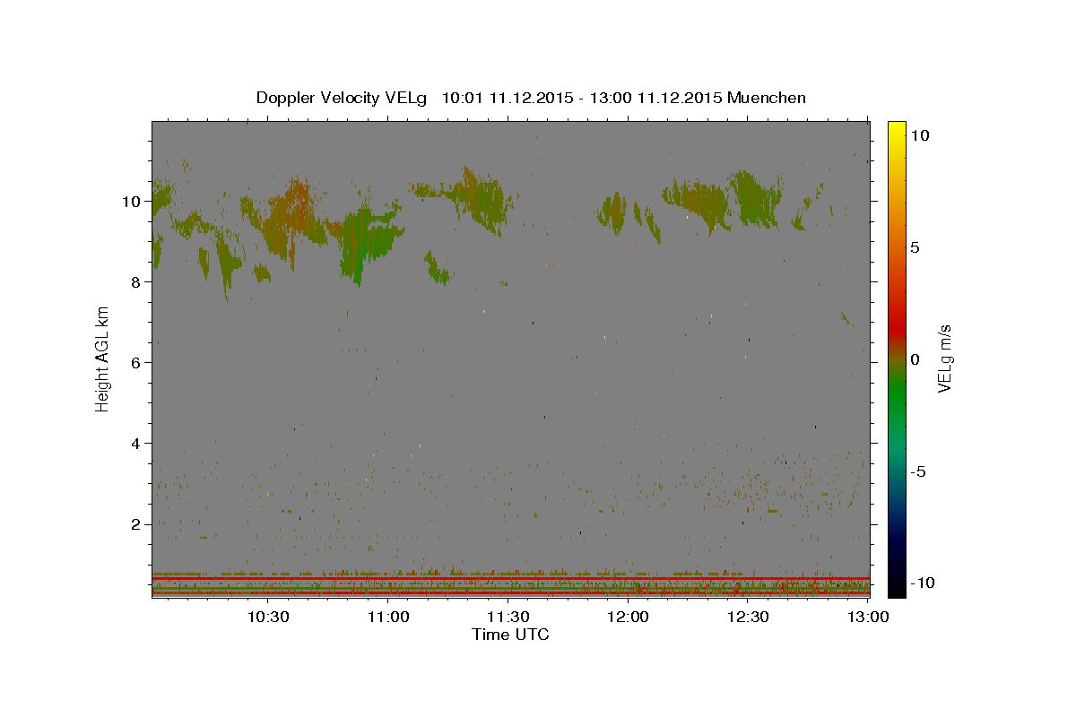The image size is (1076, 717).
Task: Click the 13:00 time tick label
Action: click(868, 617)
